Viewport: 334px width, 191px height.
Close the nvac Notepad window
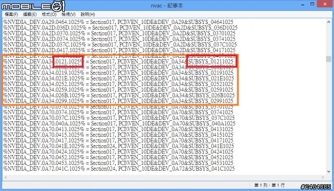(325, 4)
